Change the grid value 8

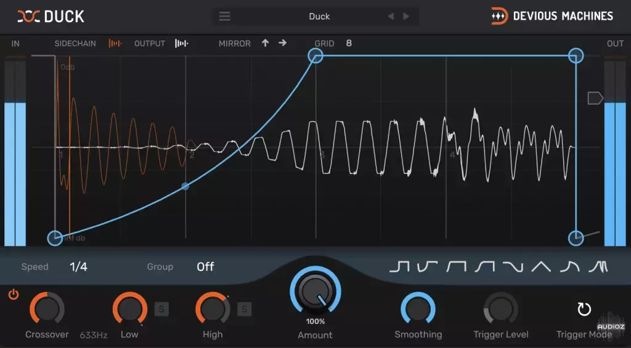click(x=349, y=43)
